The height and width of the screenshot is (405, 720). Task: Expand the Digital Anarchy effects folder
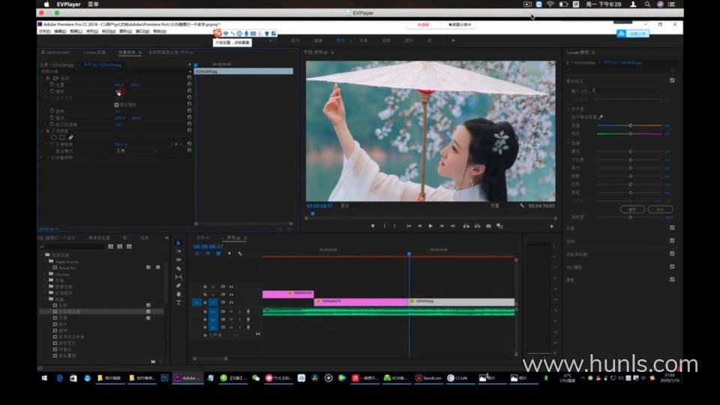point(46,260)
